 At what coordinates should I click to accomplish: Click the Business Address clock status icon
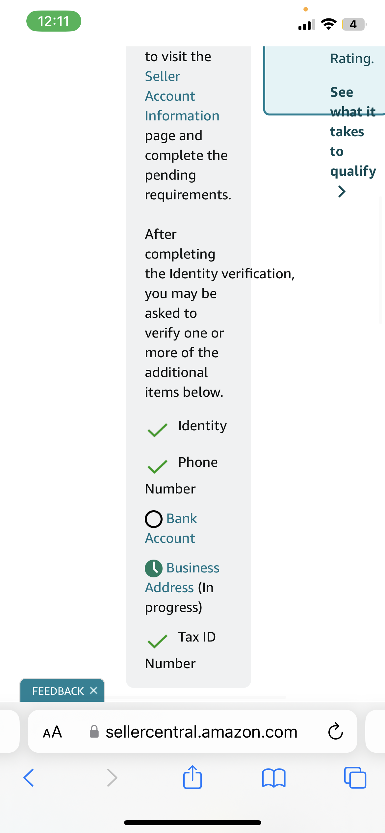pos(154,568)
